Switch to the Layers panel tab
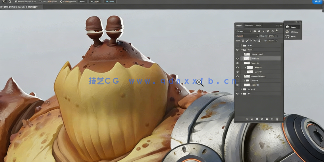The image size is (324, 162). (239, 25)
